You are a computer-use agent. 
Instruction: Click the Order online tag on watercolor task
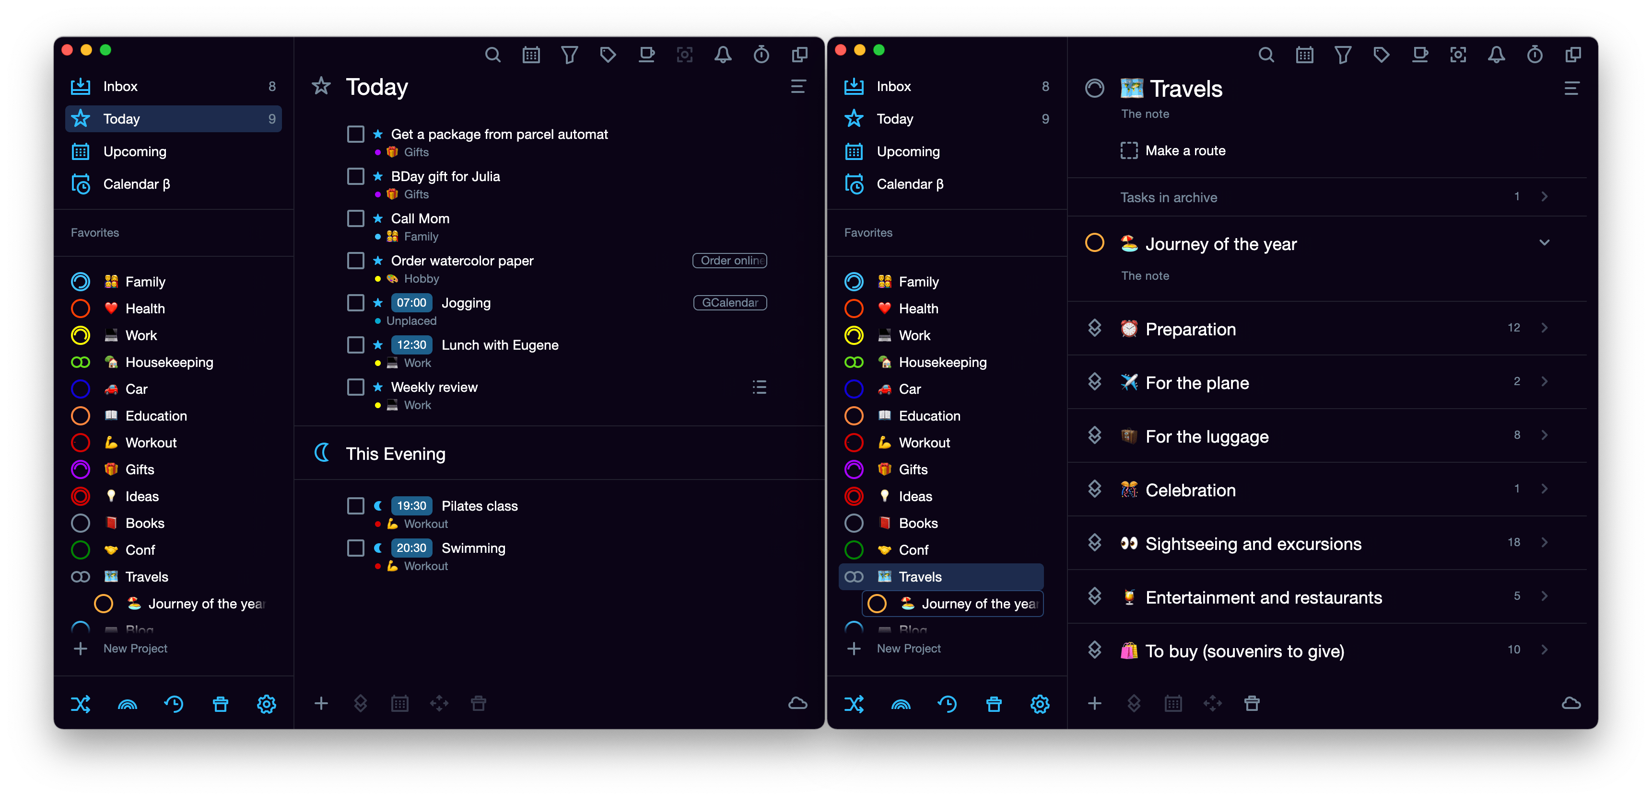pos(730,261)
